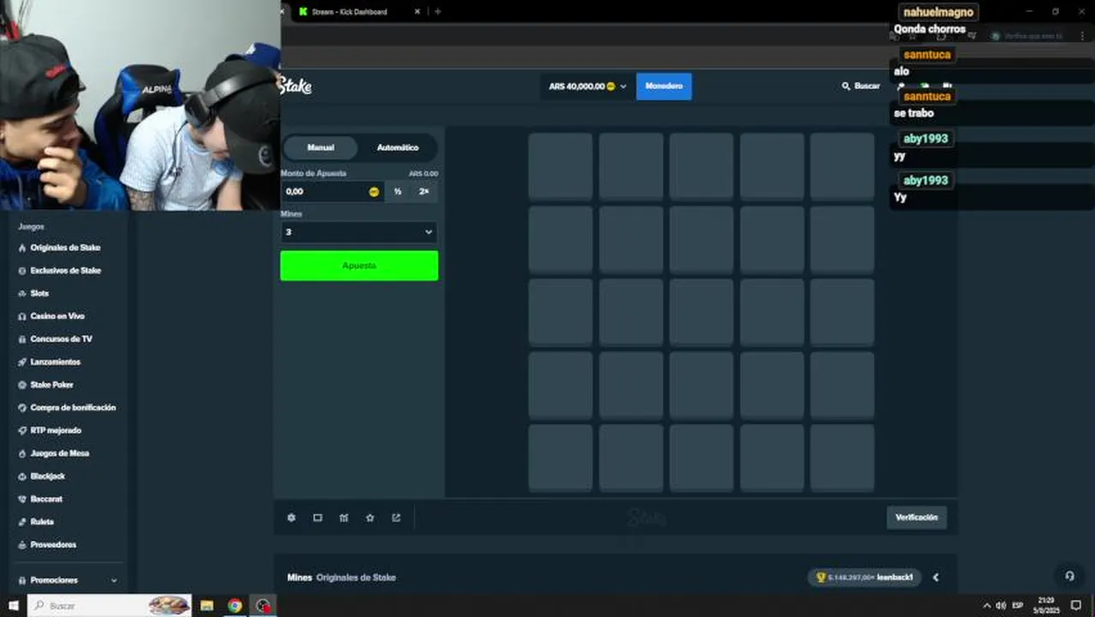
Task: Show hidden system tray icons
Action: [x=986, y=606]
